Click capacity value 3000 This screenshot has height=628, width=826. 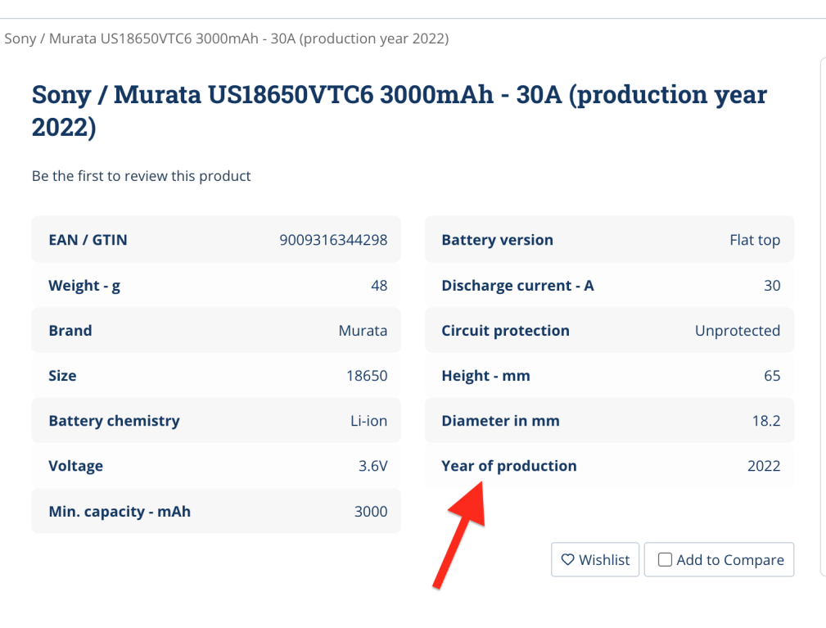[x=371, y=512]
